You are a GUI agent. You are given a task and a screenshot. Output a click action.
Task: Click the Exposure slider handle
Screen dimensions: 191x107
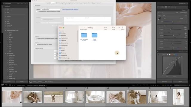pos(172,28)
